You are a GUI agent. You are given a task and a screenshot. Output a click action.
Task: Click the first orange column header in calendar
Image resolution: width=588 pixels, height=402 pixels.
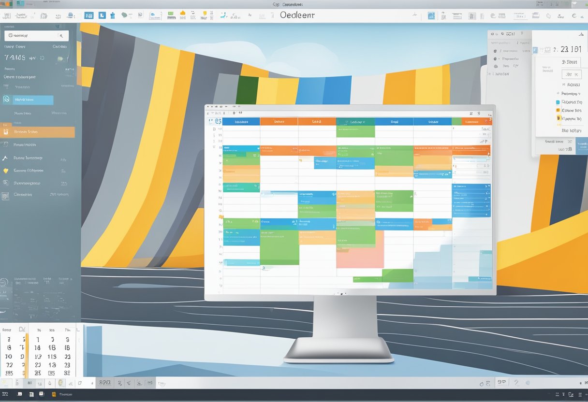point(279,122)
